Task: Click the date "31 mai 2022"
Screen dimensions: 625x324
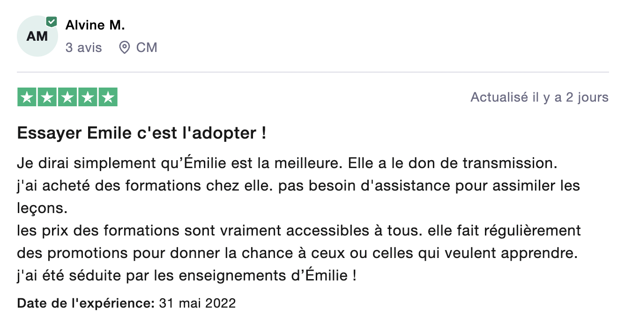Action: coord(197,303)
